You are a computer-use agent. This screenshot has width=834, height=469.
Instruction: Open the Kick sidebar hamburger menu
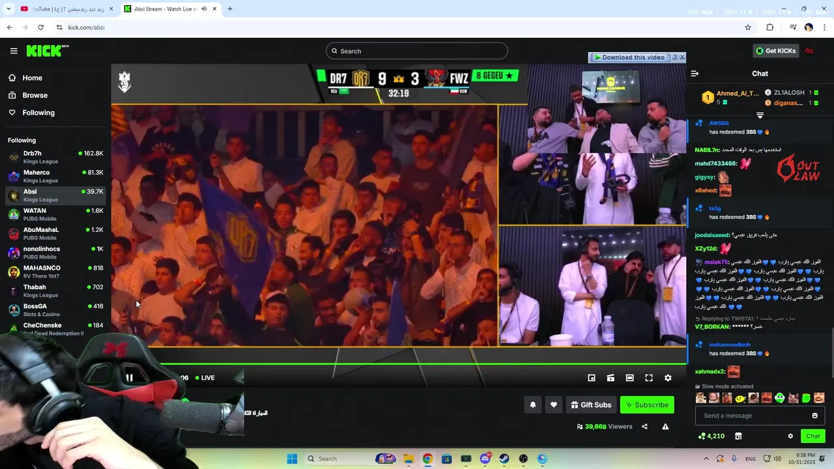click(14, 51)
